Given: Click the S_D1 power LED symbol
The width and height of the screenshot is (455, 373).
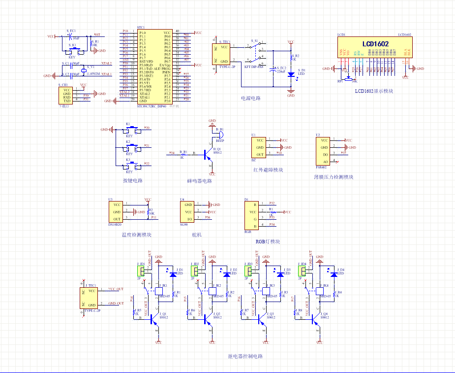Looking at the screenshot, I should click(291, 74).
